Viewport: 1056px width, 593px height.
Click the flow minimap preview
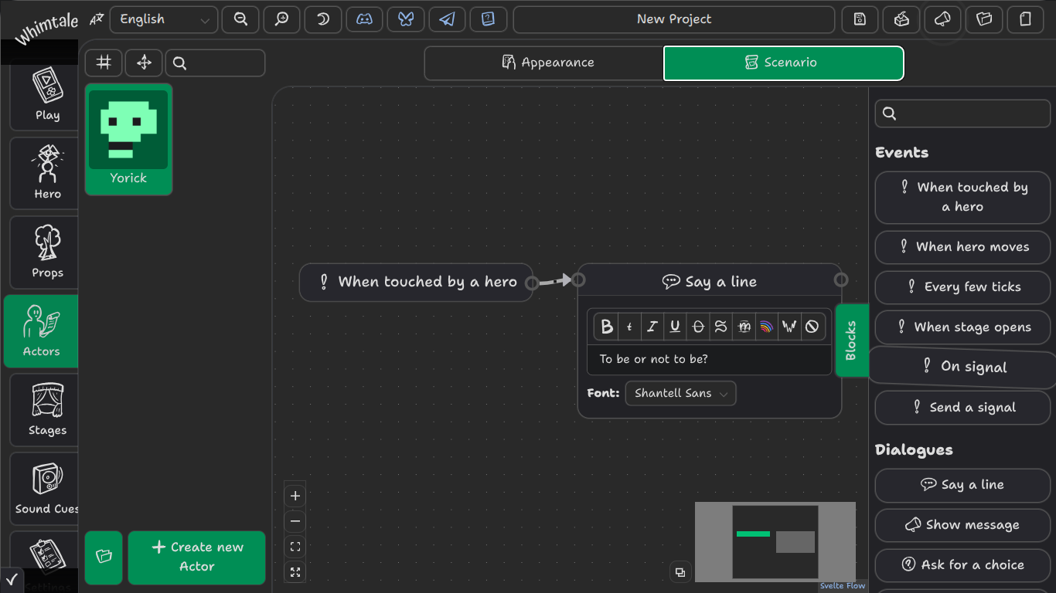point(775,542)
